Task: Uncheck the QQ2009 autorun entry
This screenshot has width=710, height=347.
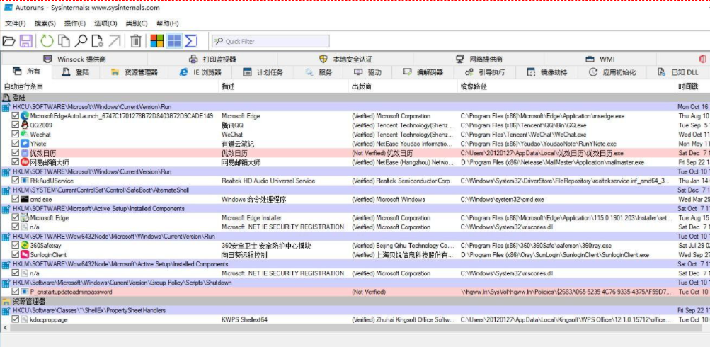Action: (x=16, y=125)
